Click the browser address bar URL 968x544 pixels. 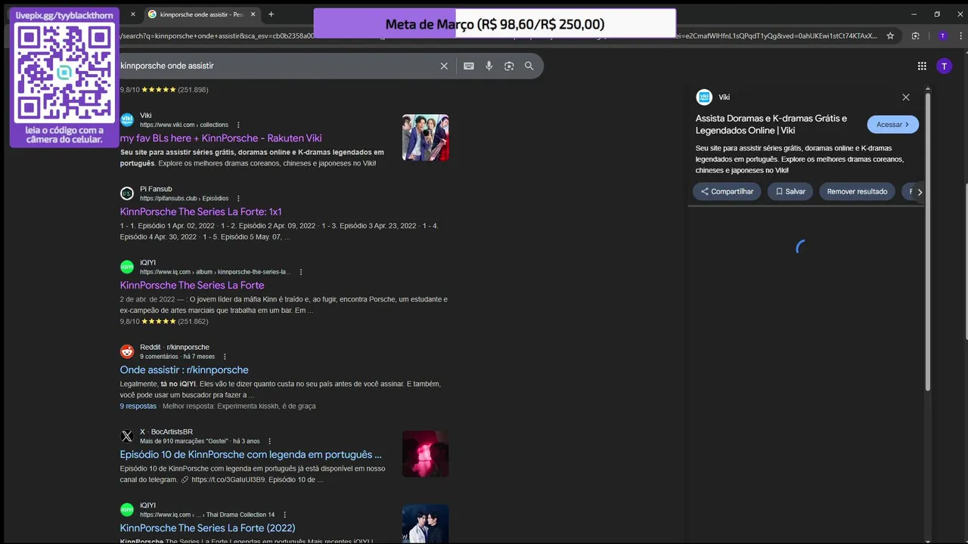point(499,36)
